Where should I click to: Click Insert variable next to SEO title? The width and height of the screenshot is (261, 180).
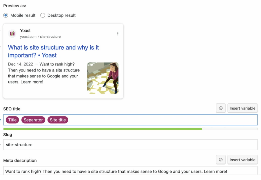tap(242, 108)
